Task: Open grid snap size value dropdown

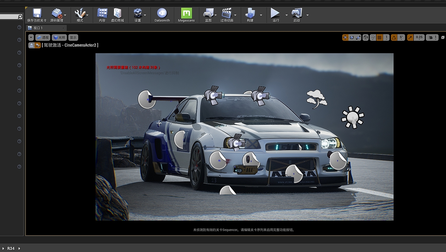Action: (386, 38)
